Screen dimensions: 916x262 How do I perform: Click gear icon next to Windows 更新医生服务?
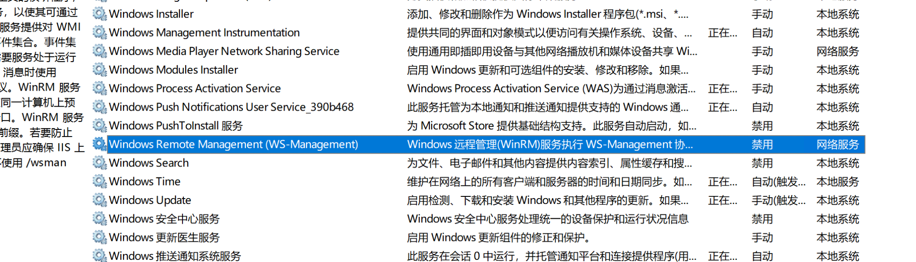pos(99,237)
